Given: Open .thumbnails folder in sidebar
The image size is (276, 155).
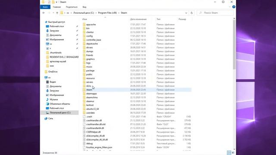Looking at the screenshot, I should [x=56, y=53].
